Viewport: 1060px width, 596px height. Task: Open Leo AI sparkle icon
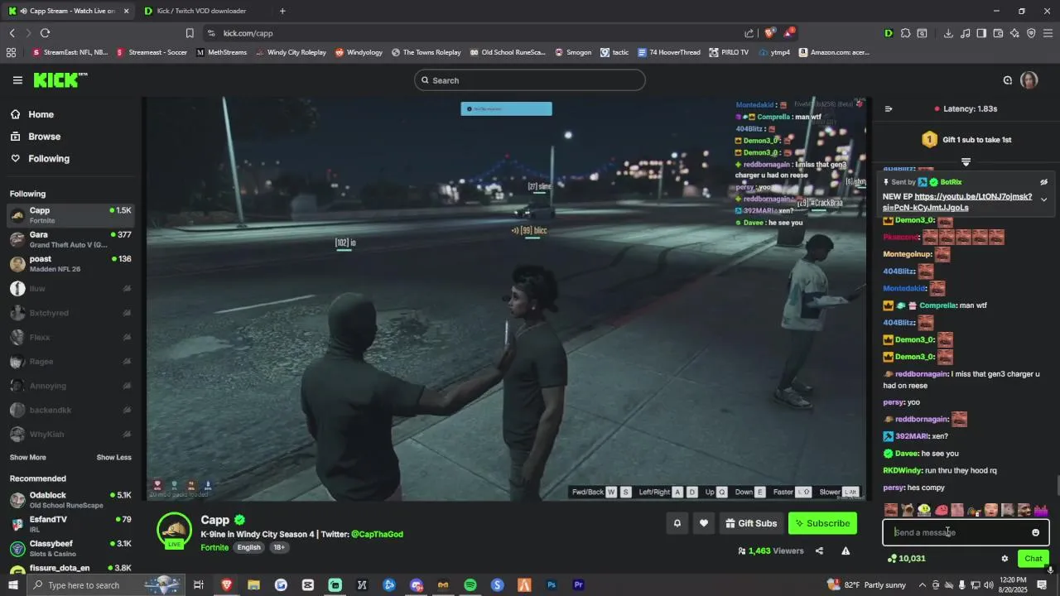[x=1014, y=33]
